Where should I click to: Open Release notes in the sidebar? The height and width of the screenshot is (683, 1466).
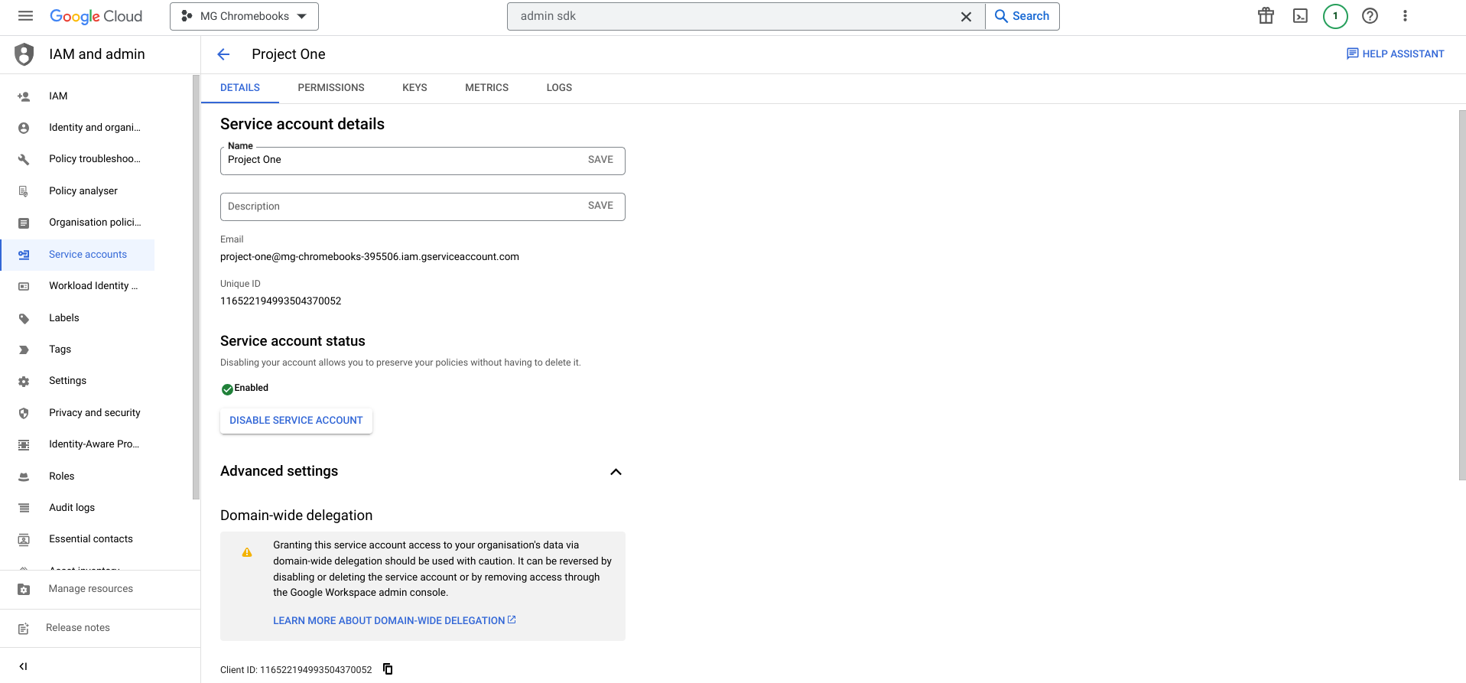78,628
